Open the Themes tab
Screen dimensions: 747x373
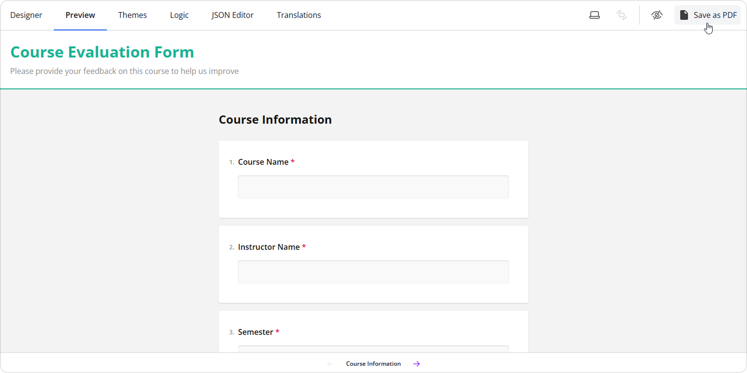[132, 15]
